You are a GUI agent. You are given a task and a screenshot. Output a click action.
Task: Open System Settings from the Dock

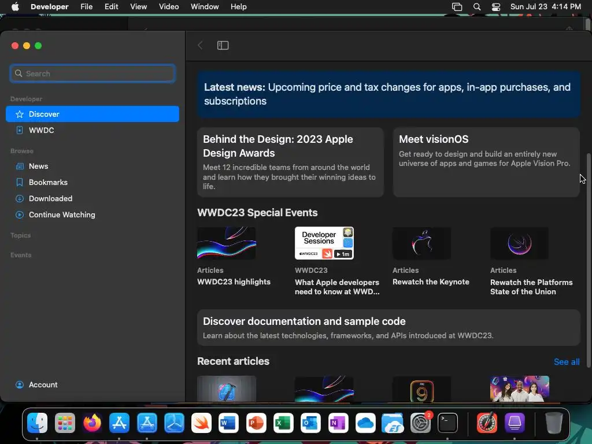420,423
